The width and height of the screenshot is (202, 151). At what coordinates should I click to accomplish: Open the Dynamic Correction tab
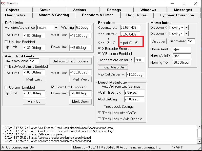pyautogui.click(x=177, y=15)
